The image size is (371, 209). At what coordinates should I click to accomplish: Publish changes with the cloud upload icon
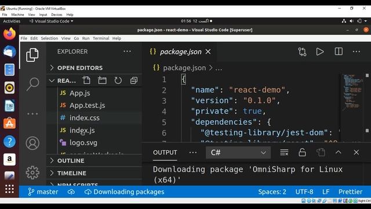[71, 192]
